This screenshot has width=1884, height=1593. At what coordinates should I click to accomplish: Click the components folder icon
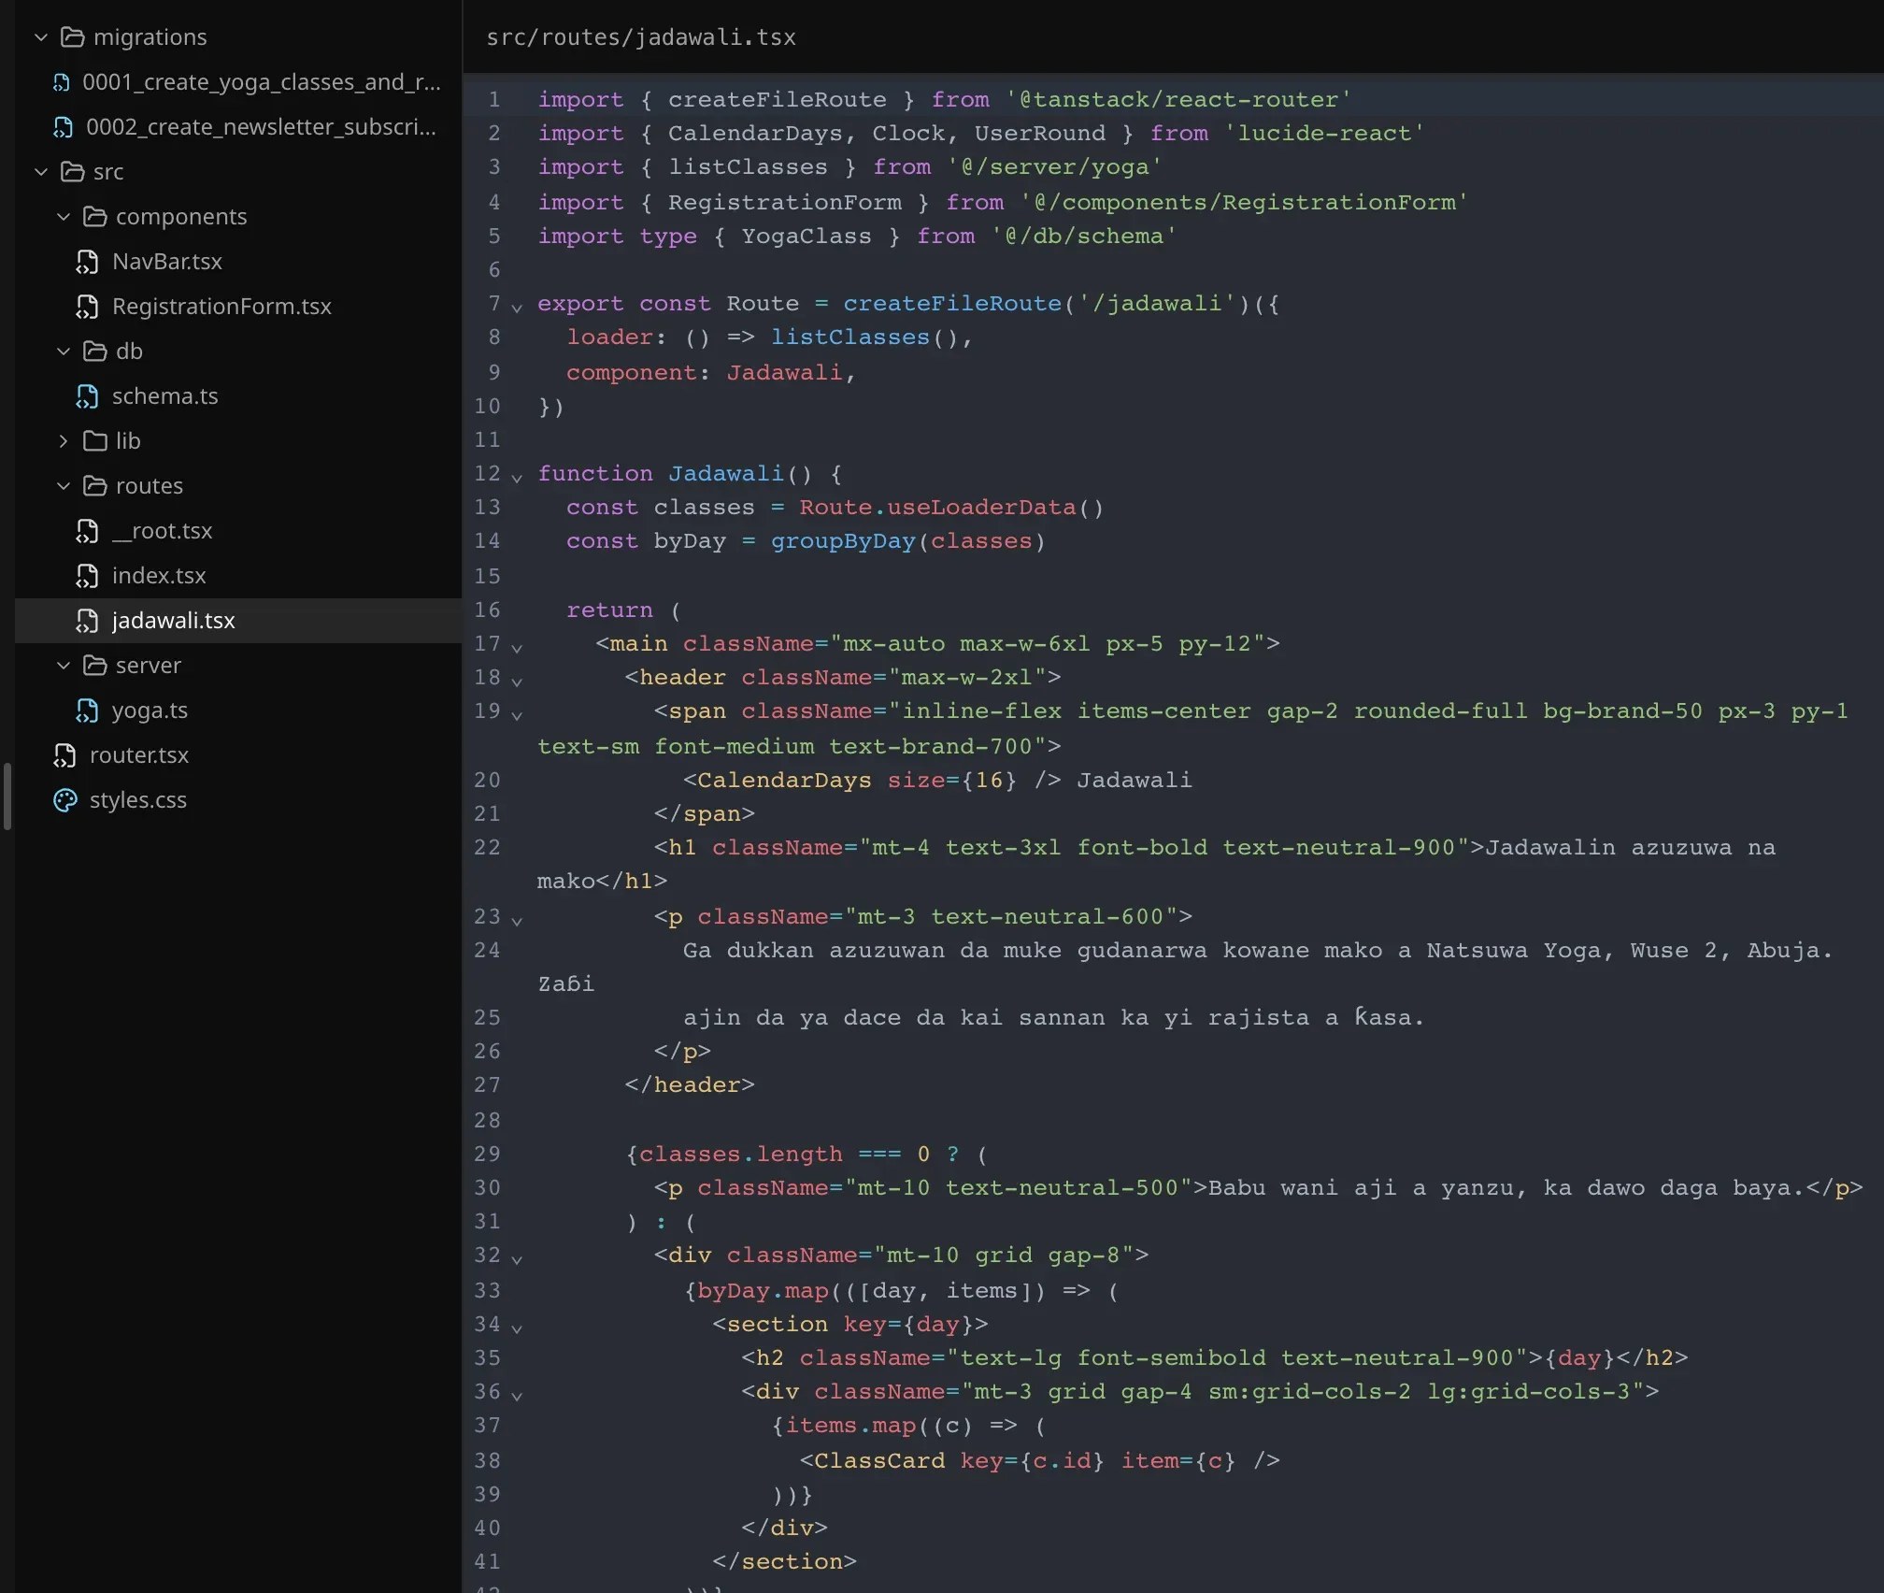tap(94, 217)
